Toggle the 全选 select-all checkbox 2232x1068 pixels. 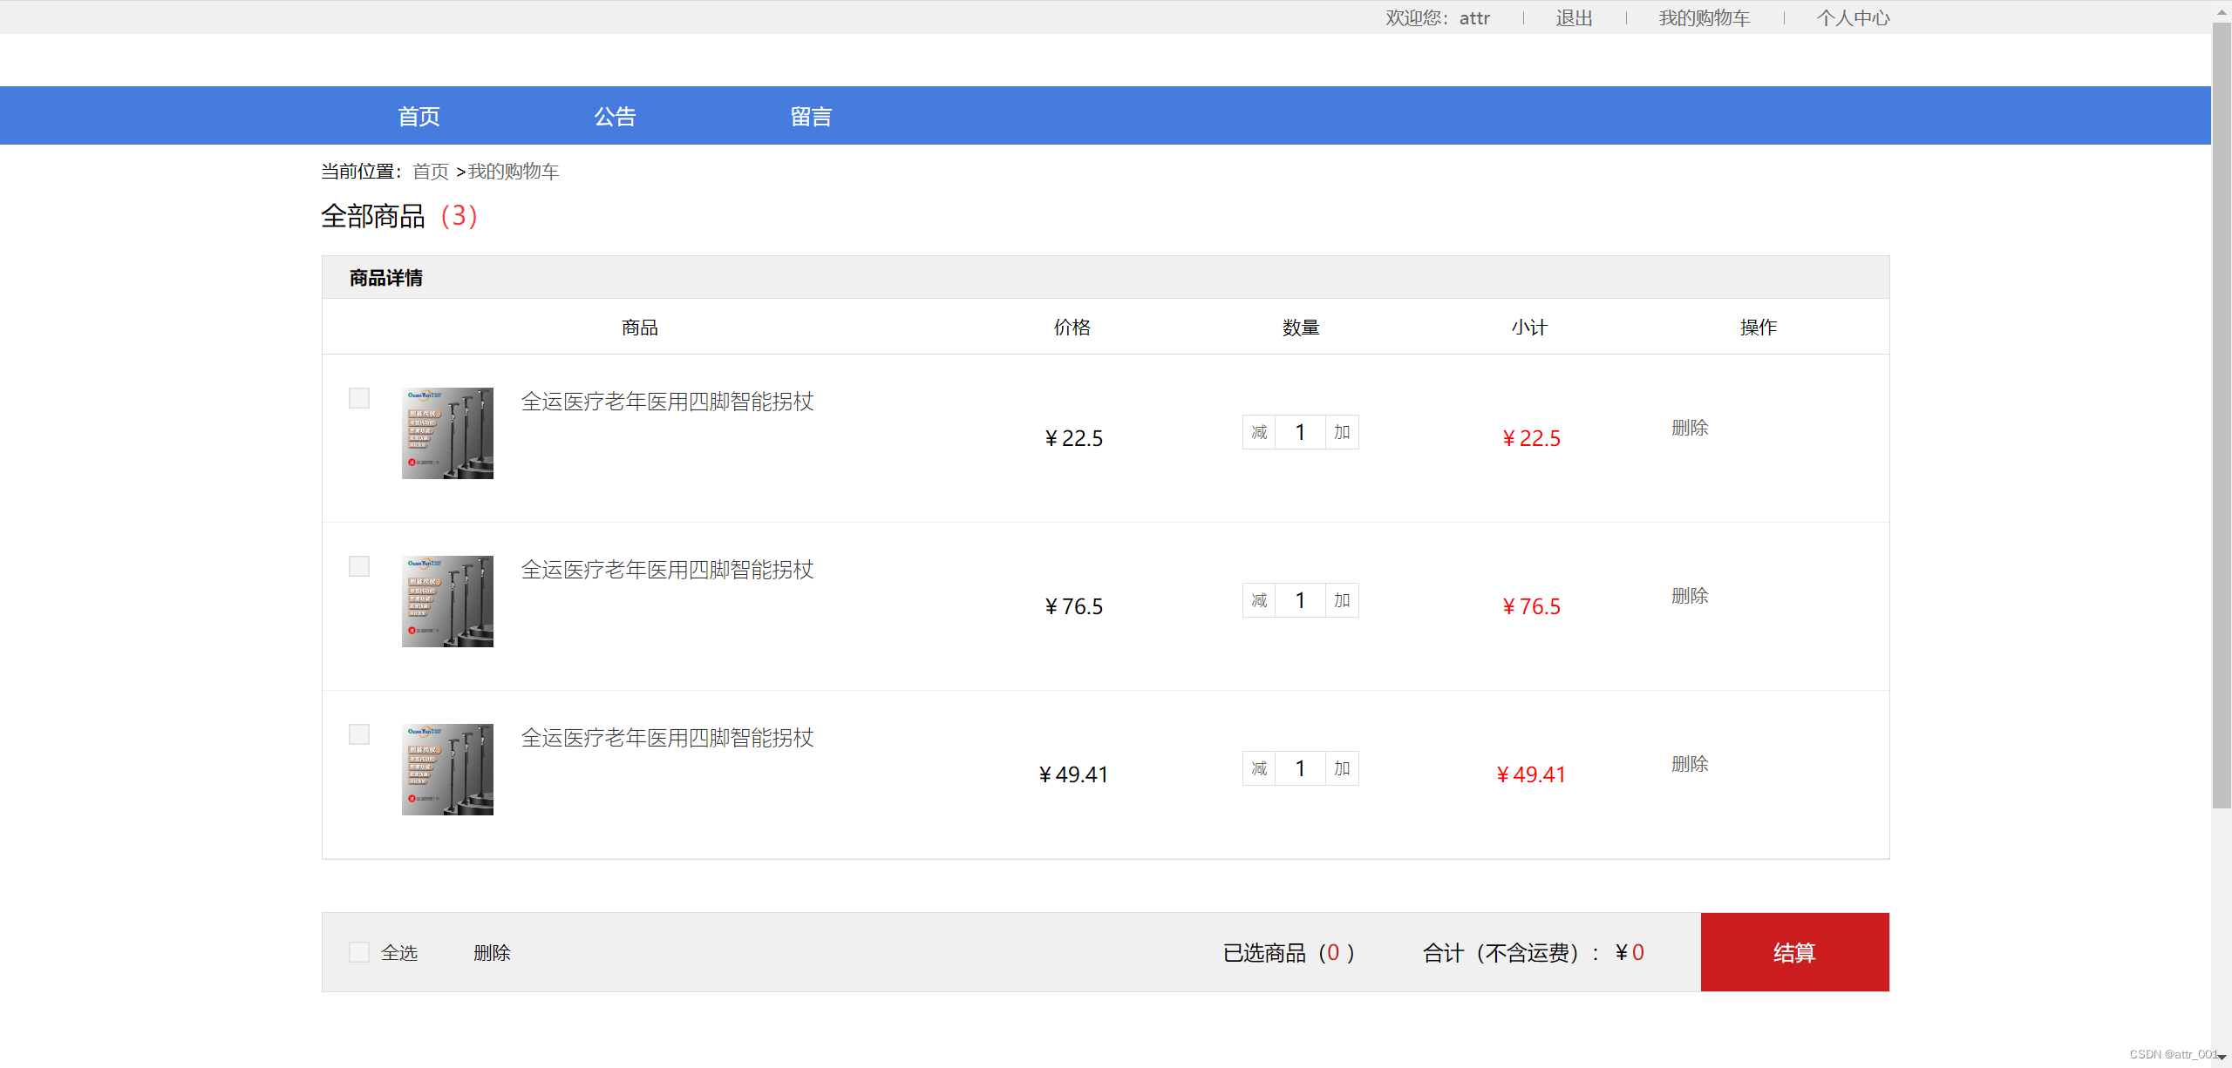pyautogui.click(x=358, y=952)
